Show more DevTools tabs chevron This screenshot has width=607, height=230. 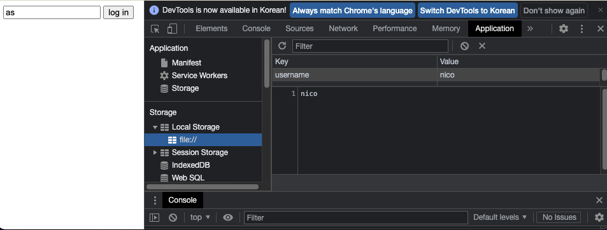pos(530,29)
